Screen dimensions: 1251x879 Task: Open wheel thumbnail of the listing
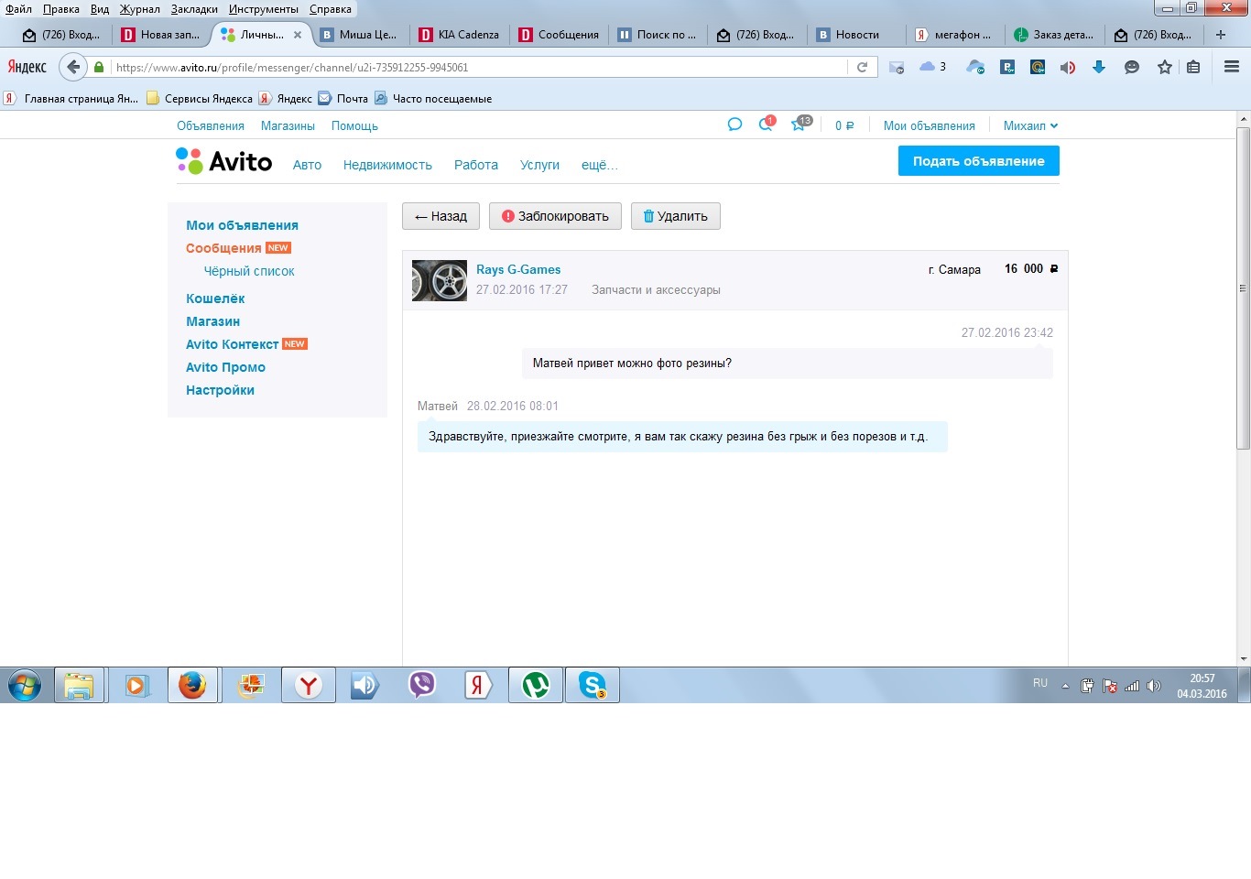click(440, 280)
